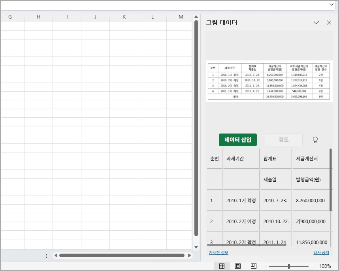Click the three-dot handle beside horizontal scrollbar

tap(46, 256)
